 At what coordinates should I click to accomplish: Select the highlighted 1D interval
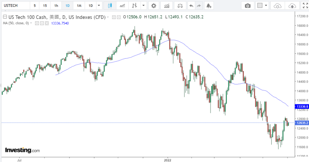(x=67, y=6)
